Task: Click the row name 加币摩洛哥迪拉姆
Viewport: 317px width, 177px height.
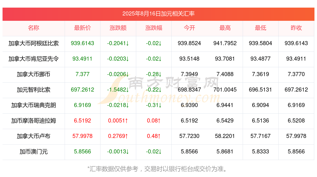Action: coord(34,121)
